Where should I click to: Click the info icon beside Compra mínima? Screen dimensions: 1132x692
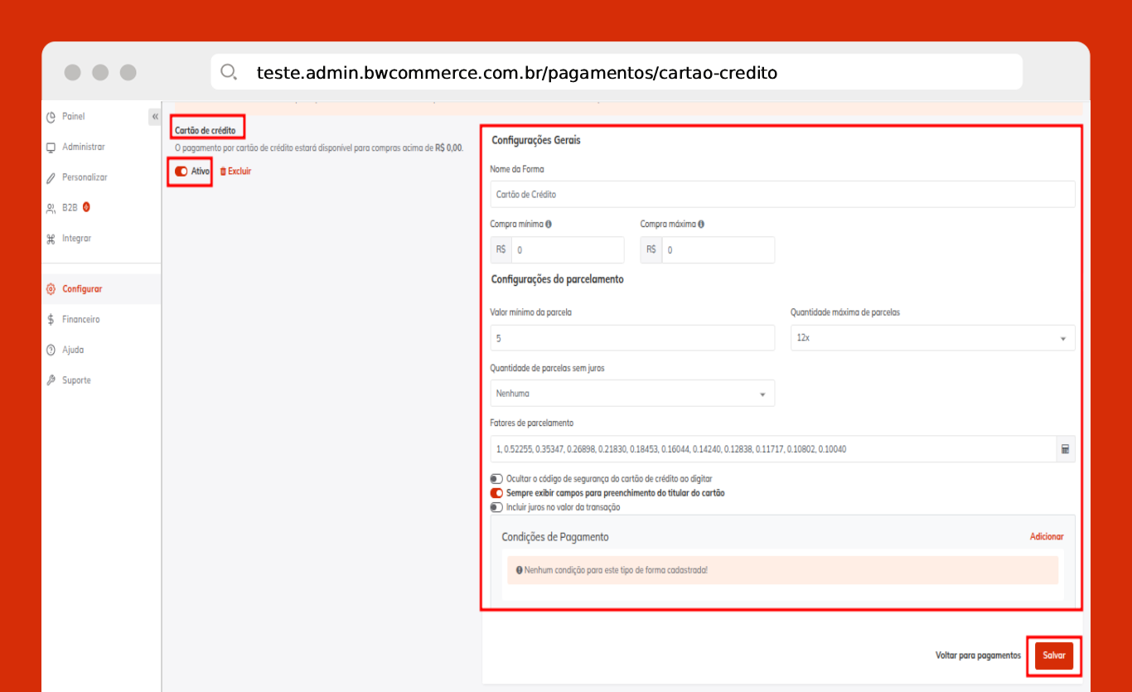coord(549,224)
